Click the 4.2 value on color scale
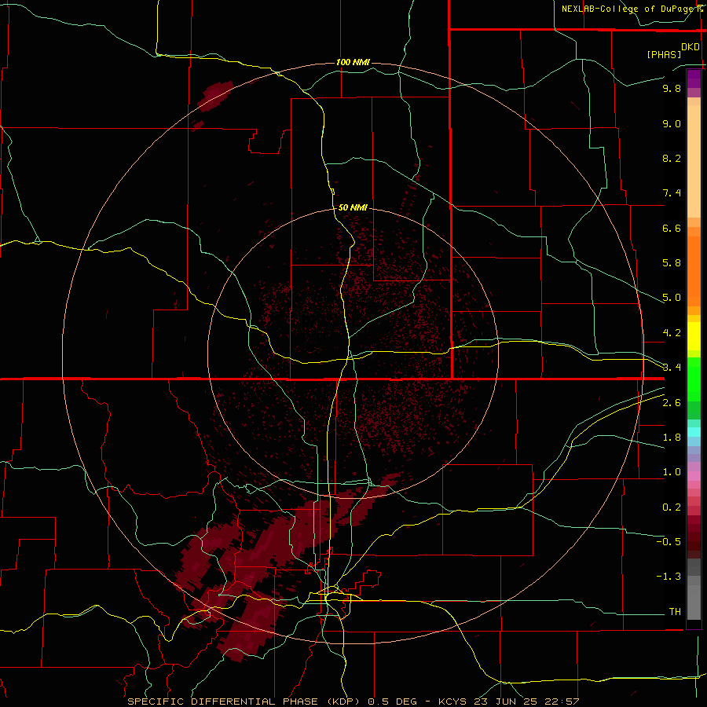 (x=672, y=333)
